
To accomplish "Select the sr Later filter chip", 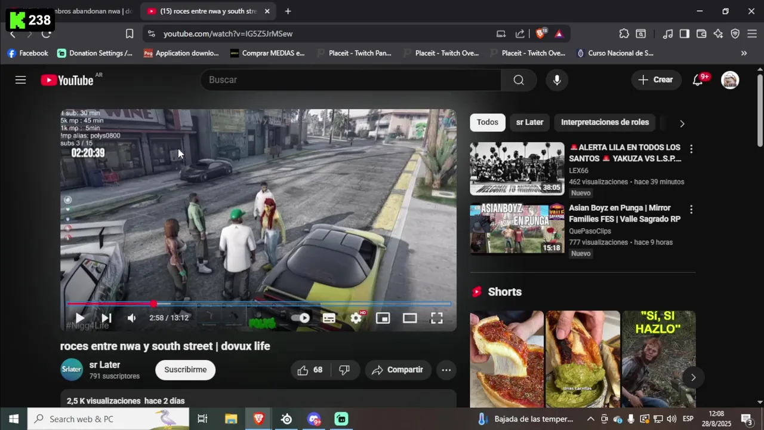I will (529, 122).
